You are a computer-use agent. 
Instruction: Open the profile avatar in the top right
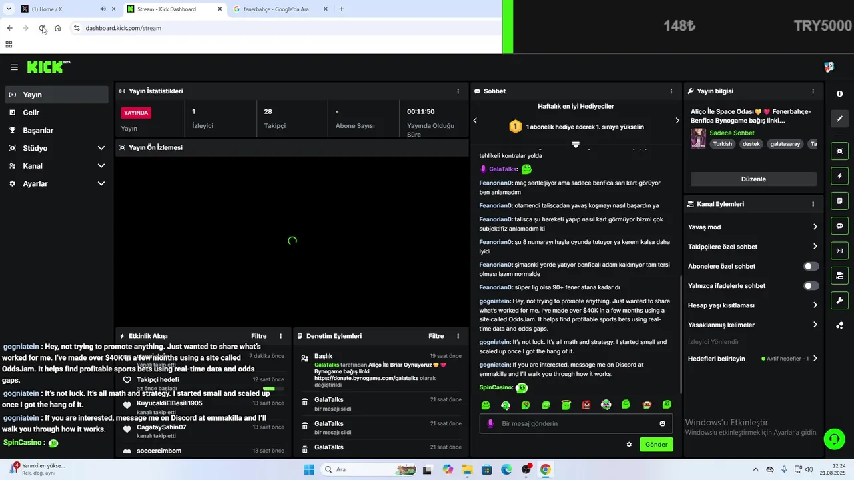point(829,67)
